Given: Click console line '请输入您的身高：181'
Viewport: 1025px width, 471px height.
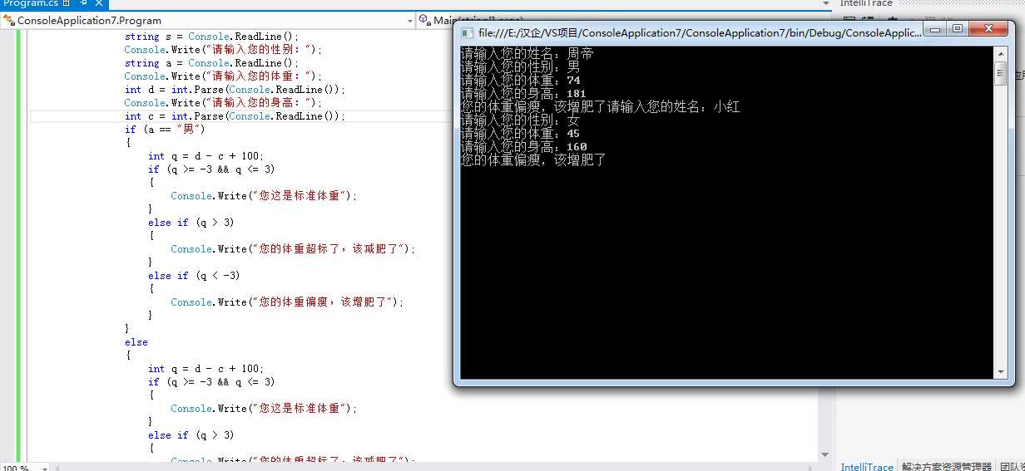Looking at the screenshot, I should 524,94.
